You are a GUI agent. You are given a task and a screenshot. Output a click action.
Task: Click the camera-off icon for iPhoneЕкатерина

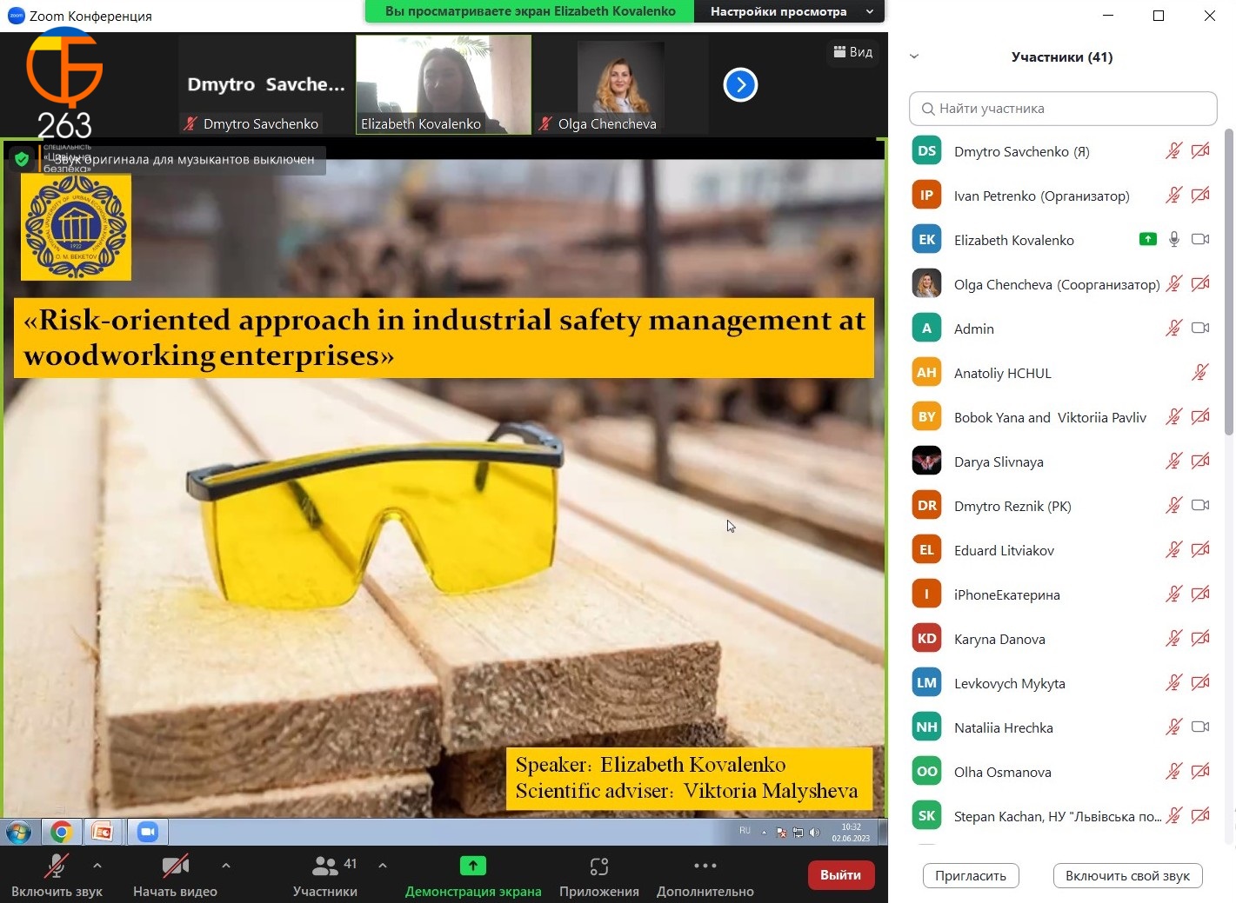pos(1200,594)
